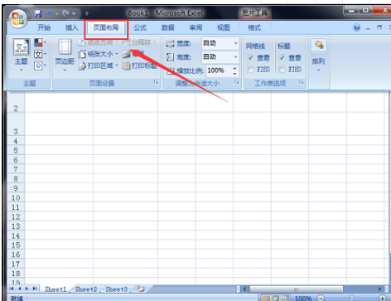Open the 主题 themes gallery
Screen dimensions: 391x301
(x=22, y=56)
